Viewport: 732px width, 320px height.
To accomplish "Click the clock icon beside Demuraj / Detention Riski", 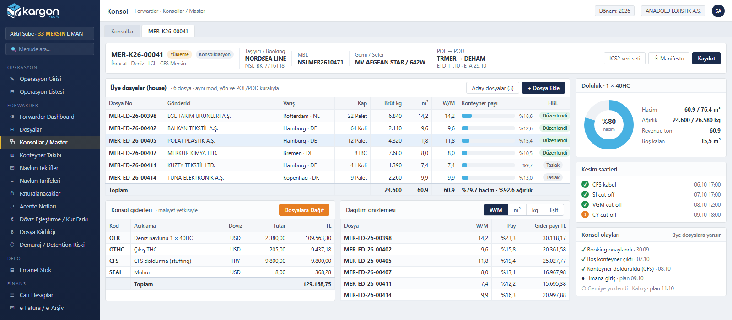I will [x=12, y=245].
